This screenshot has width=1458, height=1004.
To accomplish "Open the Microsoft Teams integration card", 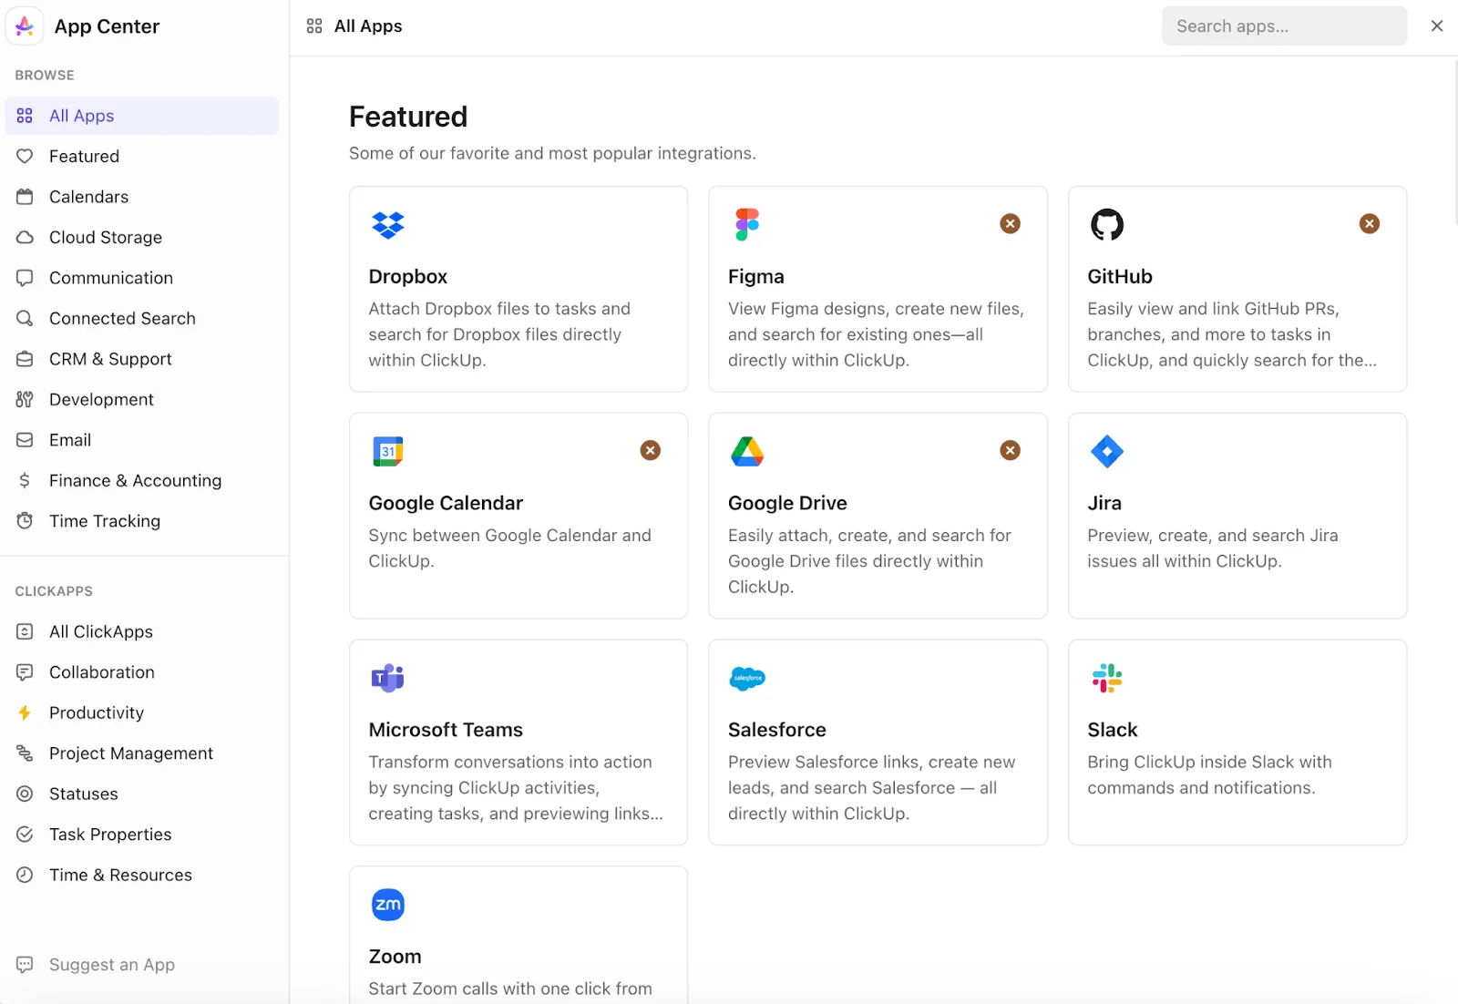I will 519,743.
